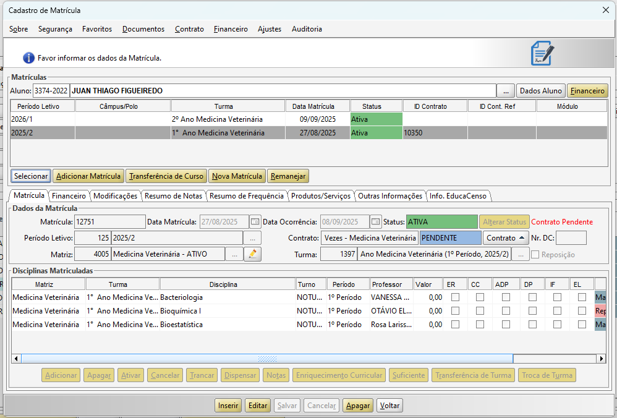Screen dimensions: 617x418
Task: Click the Nova Matrícula button
Action: coord(237,176)
